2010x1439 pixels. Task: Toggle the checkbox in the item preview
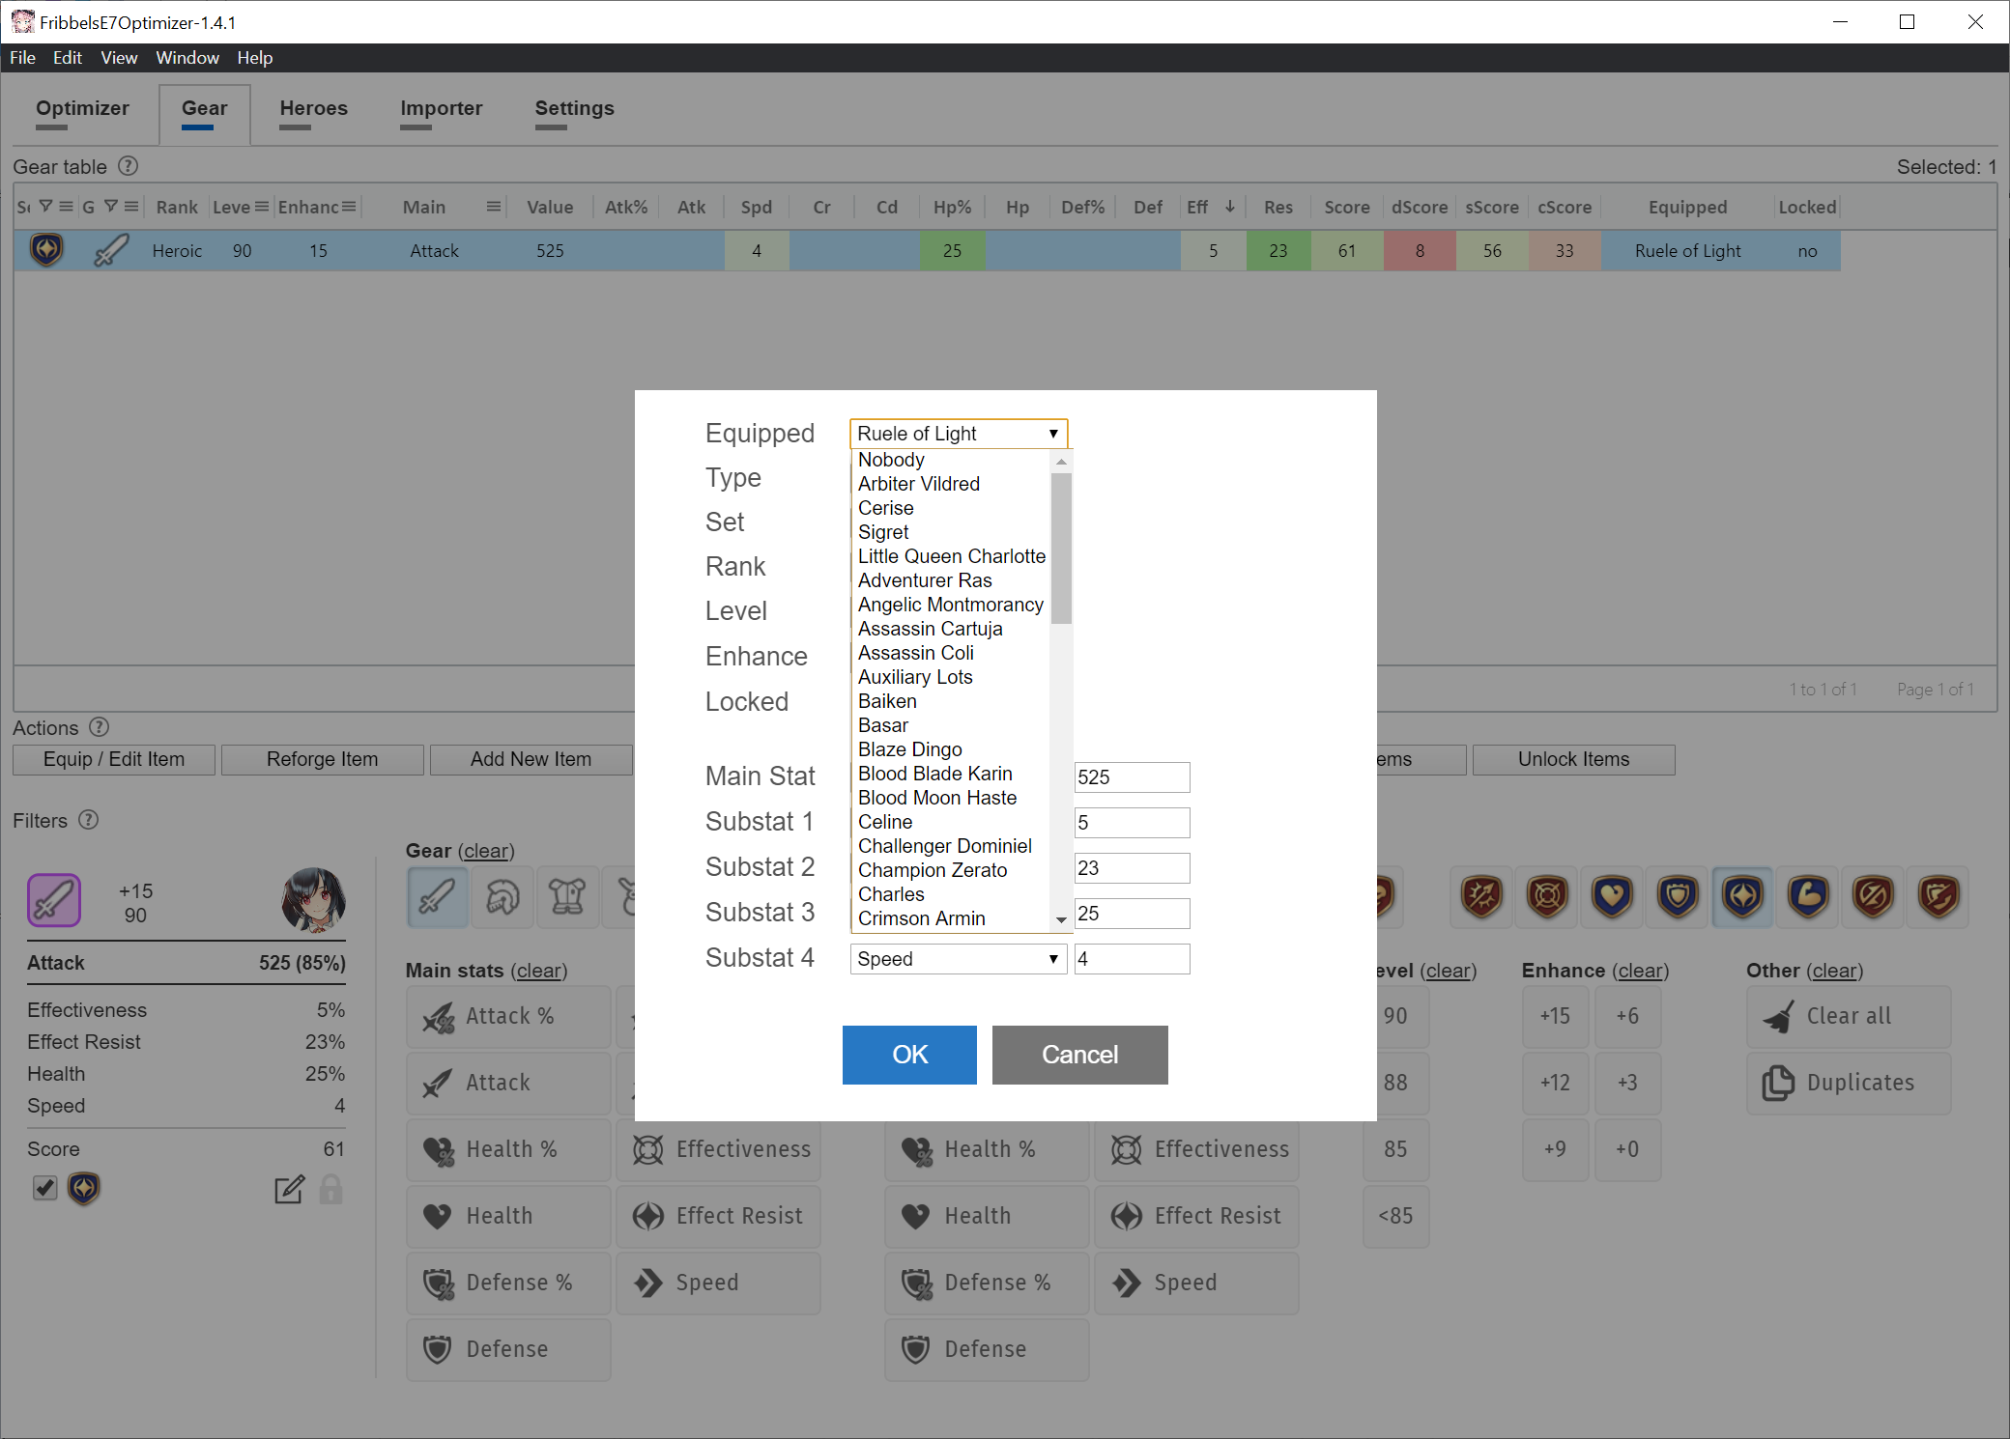45,1188
